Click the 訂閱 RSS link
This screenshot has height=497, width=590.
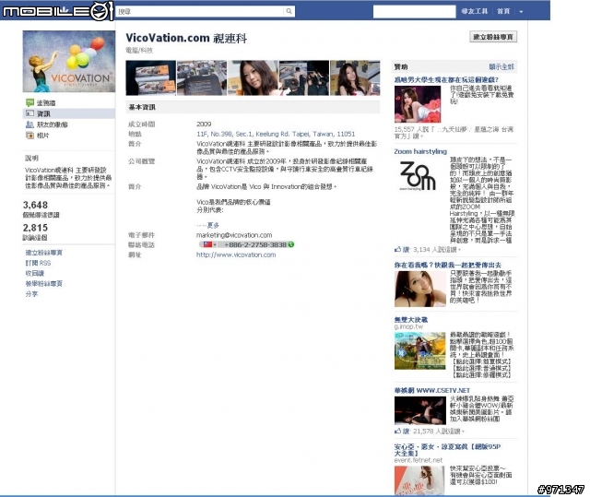(x=38, y=263)
